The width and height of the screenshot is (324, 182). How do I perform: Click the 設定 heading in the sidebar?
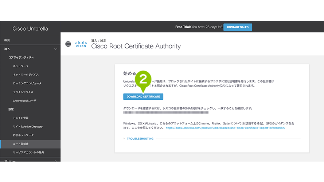click(11, 109)
